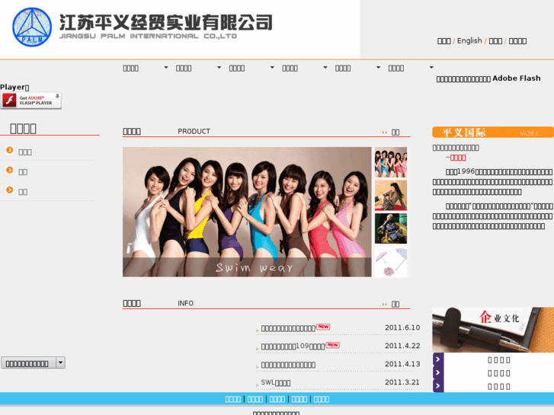Click the third purple chevron under 企业文化
Screen dimensions: 554x415
(438, 386)
